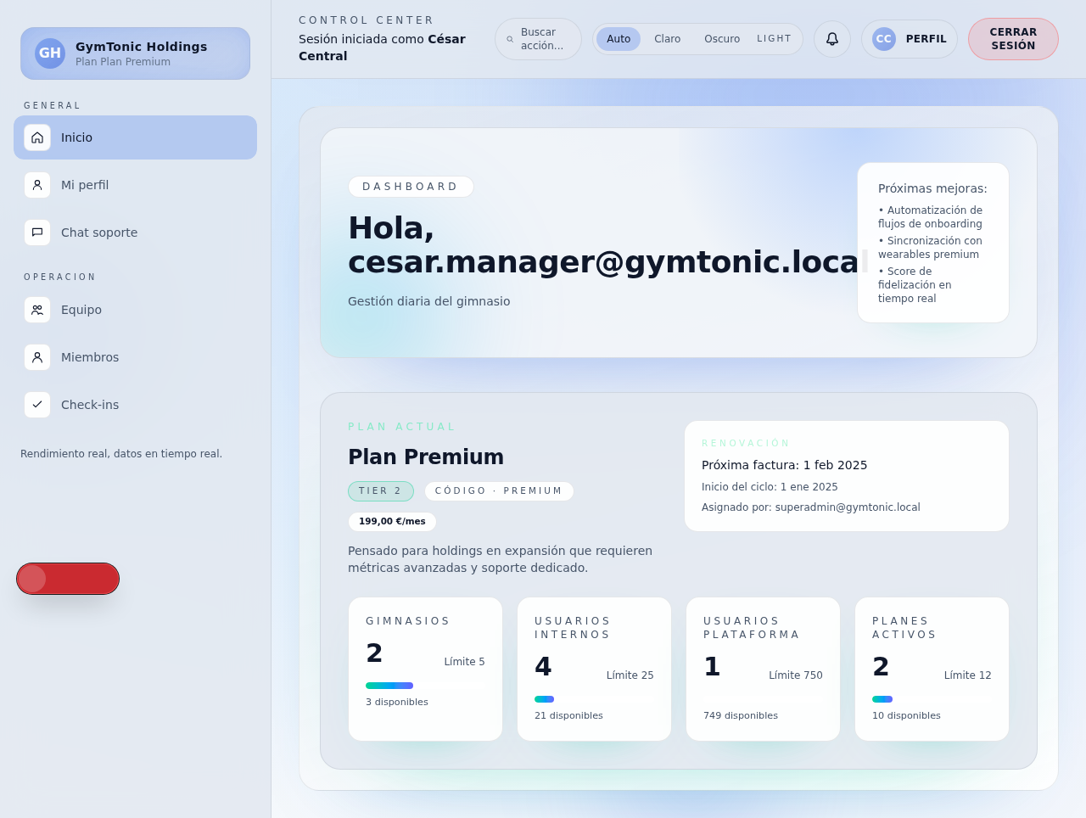Select the Equipo team icon
Image resolution: width=1086 pixels, height=818 pixels.
pyautogui.click(x=37, y=310)
